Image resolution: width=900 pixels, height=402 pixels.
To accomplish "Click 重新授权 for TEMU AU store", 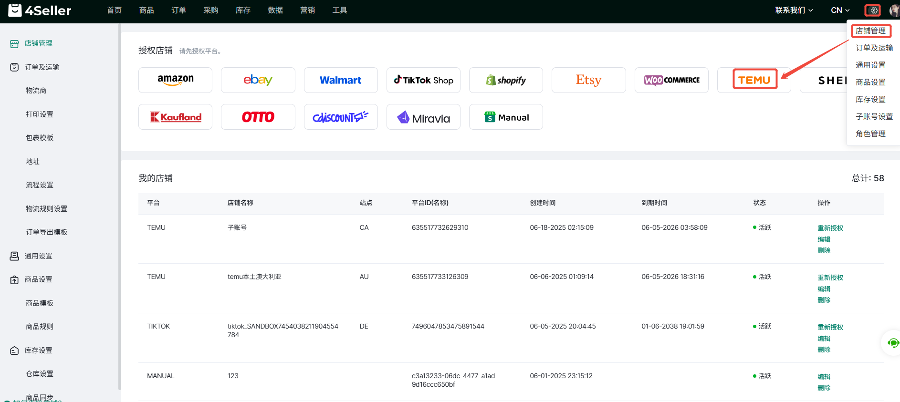I will point(830,278).
